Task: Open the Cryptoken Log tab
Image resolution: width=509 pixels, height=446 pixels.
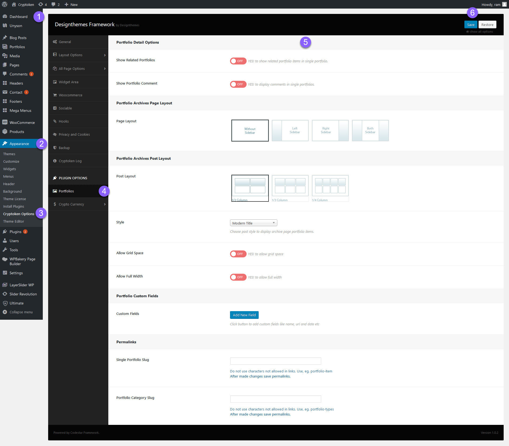Action: click(x=78, y=161)
